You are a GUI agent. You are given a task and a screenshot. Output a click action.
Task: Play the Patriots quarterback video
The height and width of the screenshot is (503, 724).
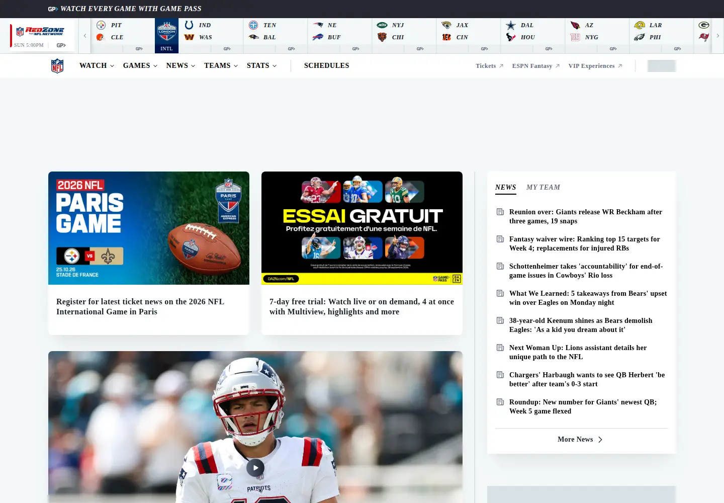tap(255, 468)
